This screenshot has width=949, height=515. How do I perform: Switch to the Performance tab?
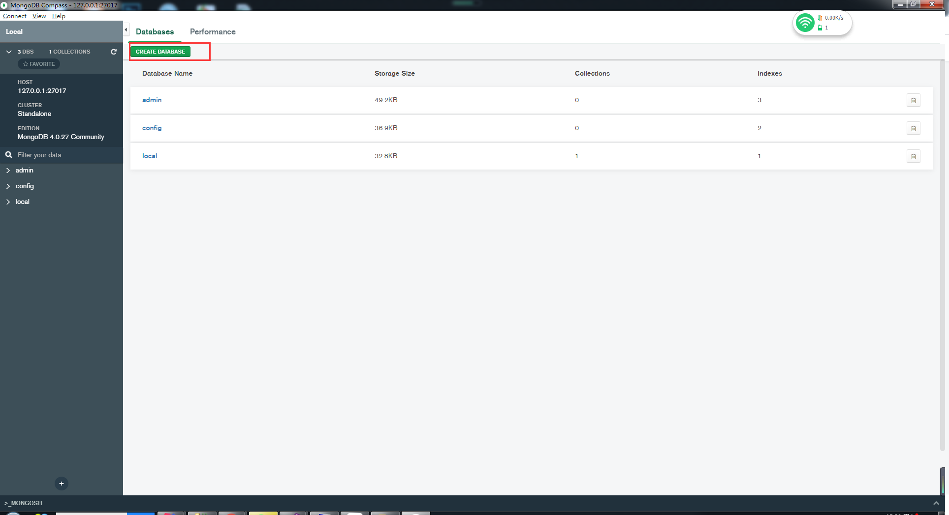pyautogui.click(x=213, y=31)
